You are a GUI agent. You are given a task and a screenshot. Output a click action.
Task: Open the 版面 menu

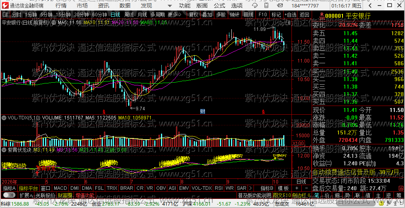click(202, 6)
